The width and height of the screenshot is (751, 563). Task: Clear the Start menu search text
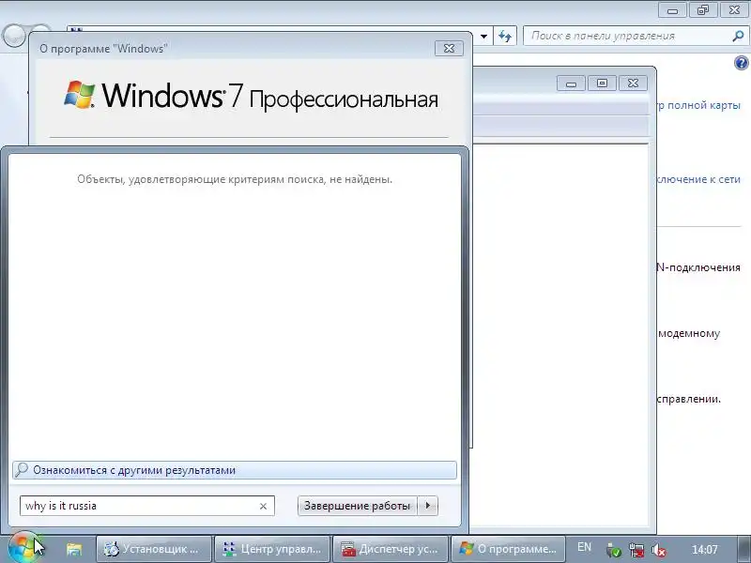[263, 506]
